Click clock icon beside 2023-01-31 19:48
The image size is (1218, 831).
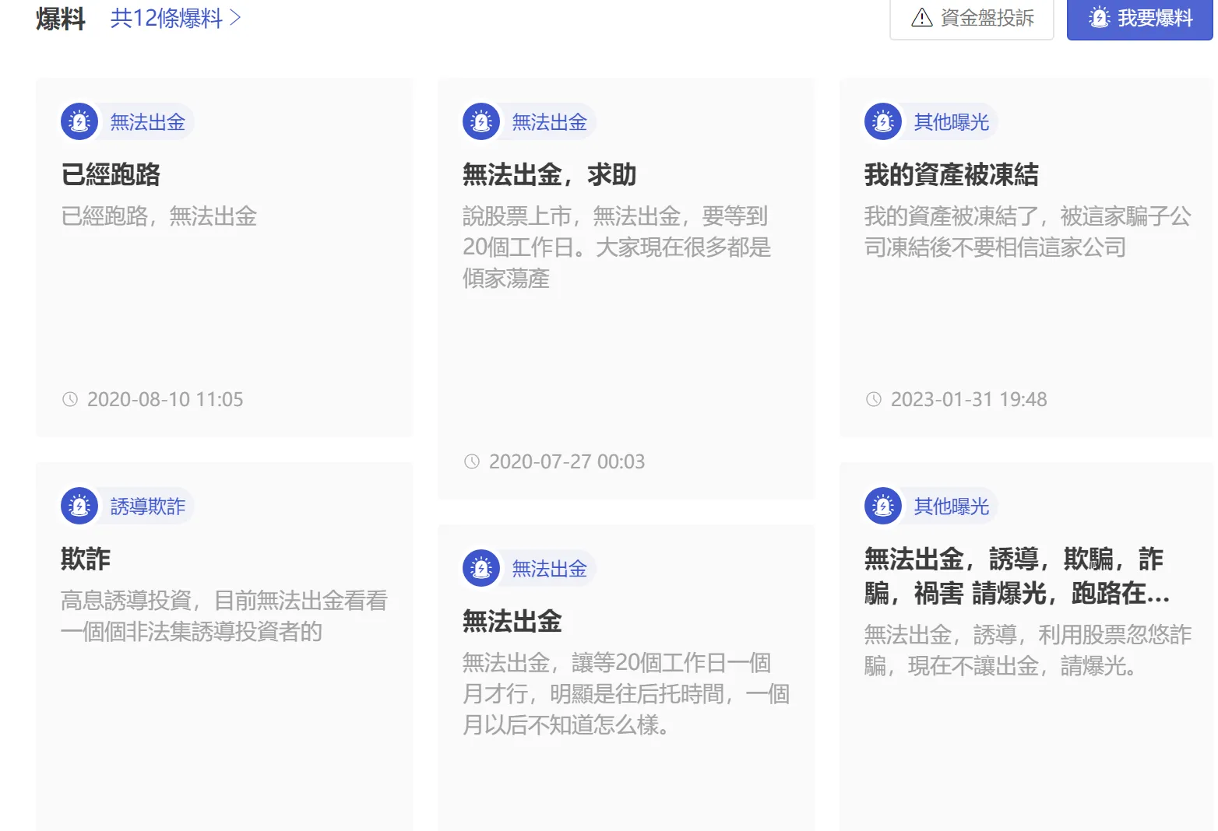874,399
